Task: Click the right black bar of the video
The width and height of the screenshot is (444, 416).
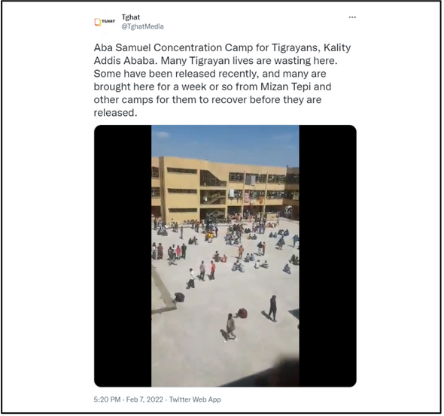Action: click(327, 256)
